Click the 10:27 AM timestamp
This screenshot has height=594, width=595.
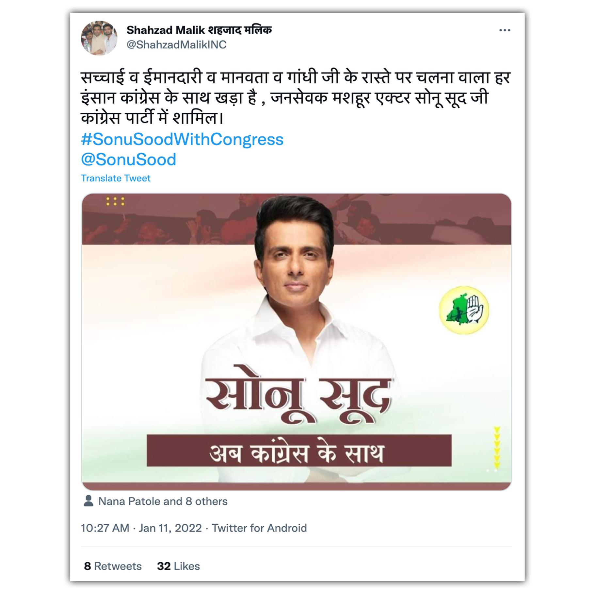(x=105, y=528)
